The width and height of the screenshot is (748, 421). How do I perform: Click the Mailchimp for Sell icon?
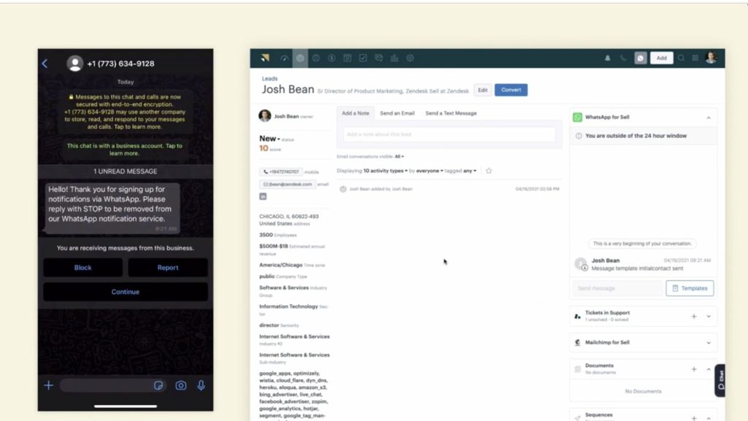tap(577, 342)
